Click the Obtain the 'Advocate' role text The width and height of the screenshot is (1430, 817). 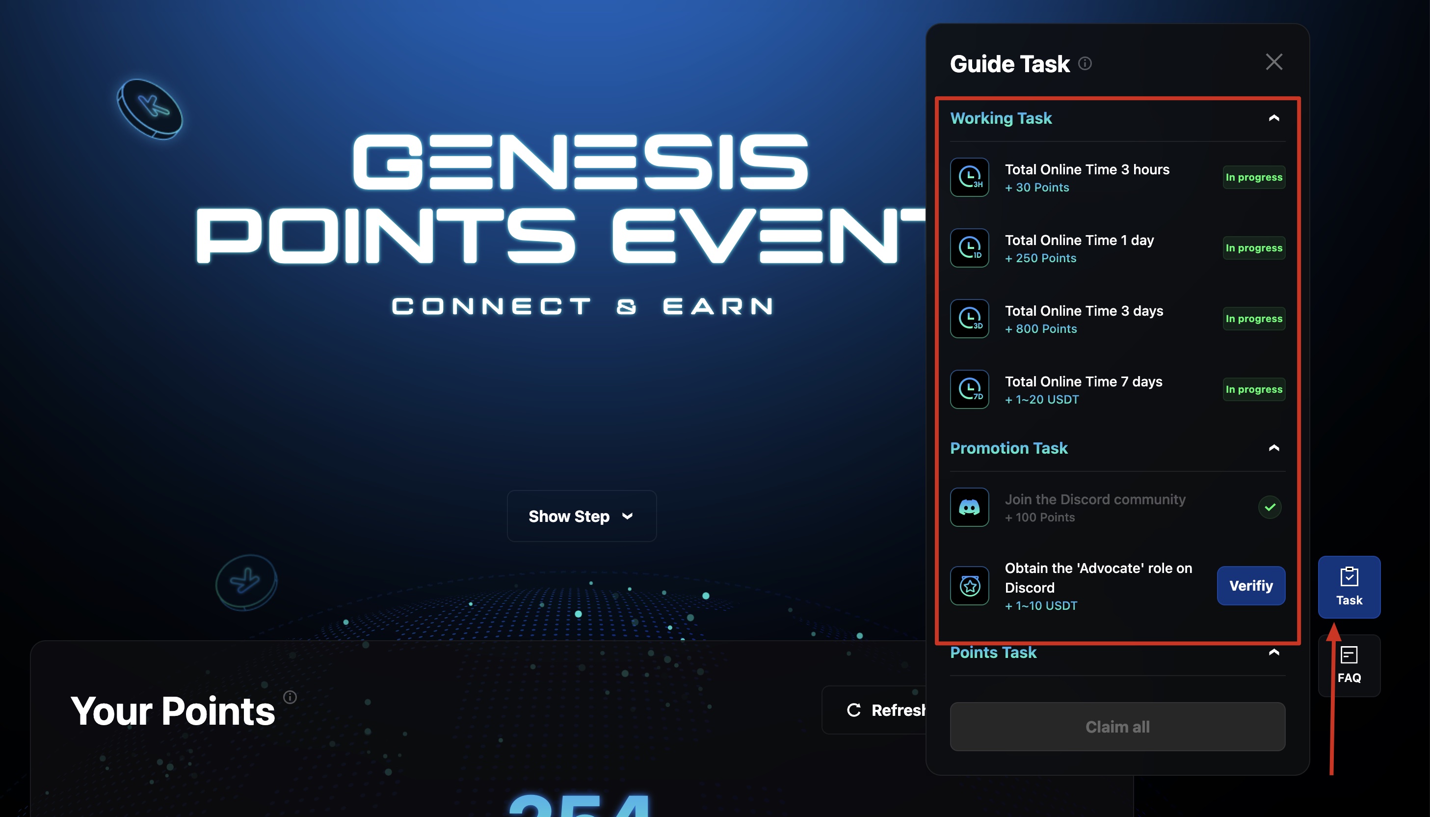(x=1098, y=577)
